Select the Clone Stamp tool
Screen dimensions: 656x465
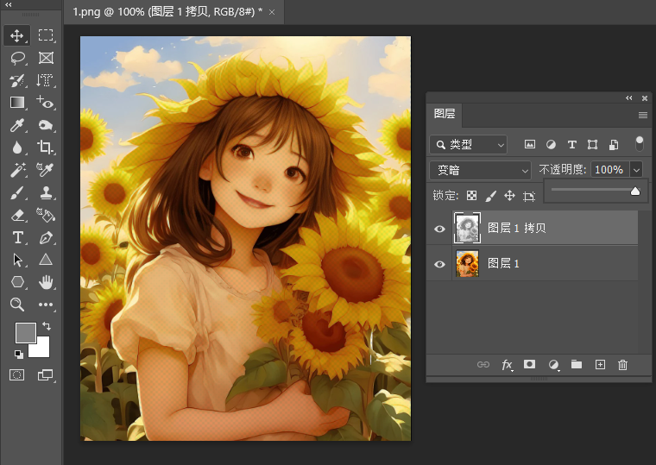tap(46, 192)
